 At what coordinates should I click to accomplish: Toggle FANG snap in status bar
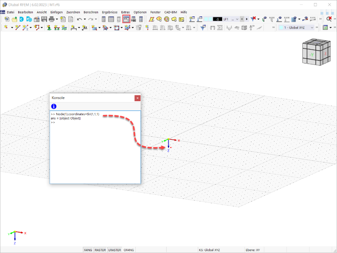click(88, 250)
